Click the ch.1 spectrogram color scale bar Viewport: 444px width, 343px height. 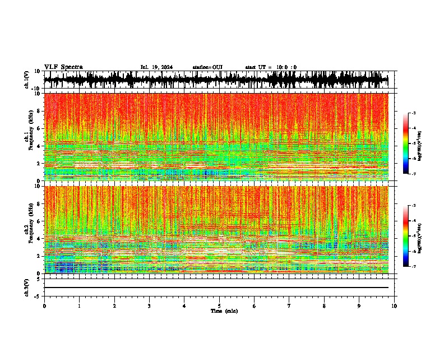[406, 143]
